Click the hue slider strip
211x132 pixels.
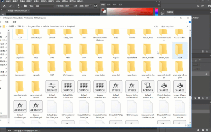[x=157, y=12]
